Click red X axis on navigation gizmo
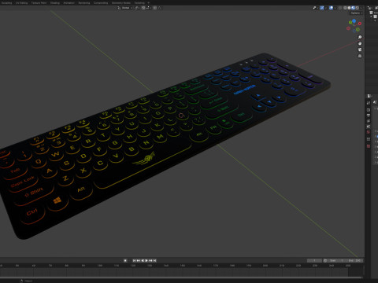The image size is (378, 283). click(x=360, y=24)
